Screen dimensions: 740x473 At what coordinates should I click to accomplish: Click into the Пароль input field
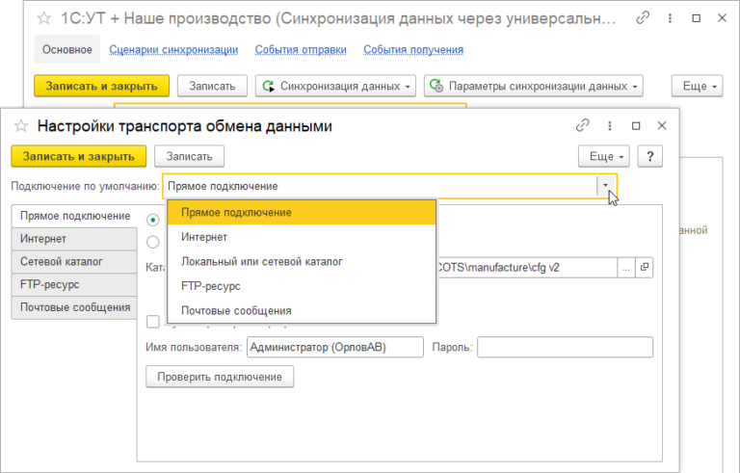click(x=565, y=347)
